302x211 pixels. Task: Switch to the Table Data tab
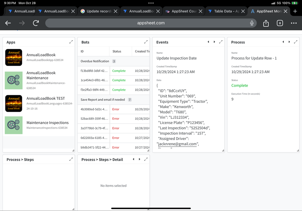226,11
